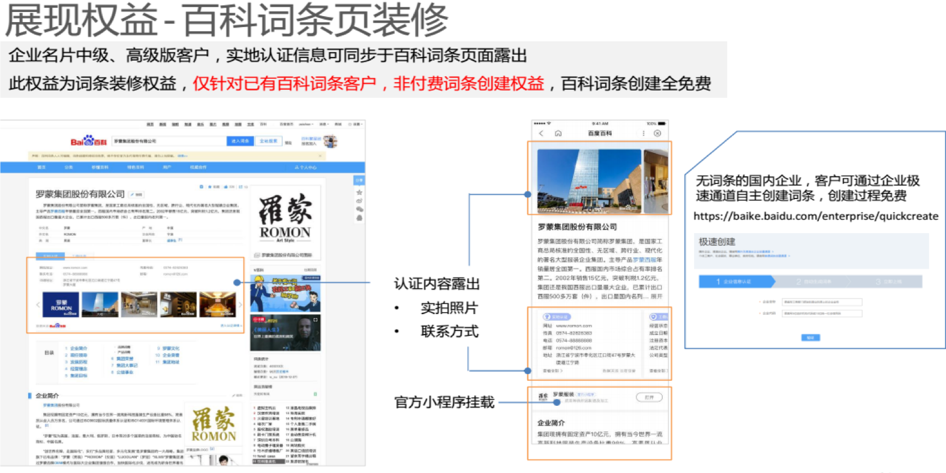
Task: Tap the three-dot menu icon in the mobile header
Action: [643, 133]
